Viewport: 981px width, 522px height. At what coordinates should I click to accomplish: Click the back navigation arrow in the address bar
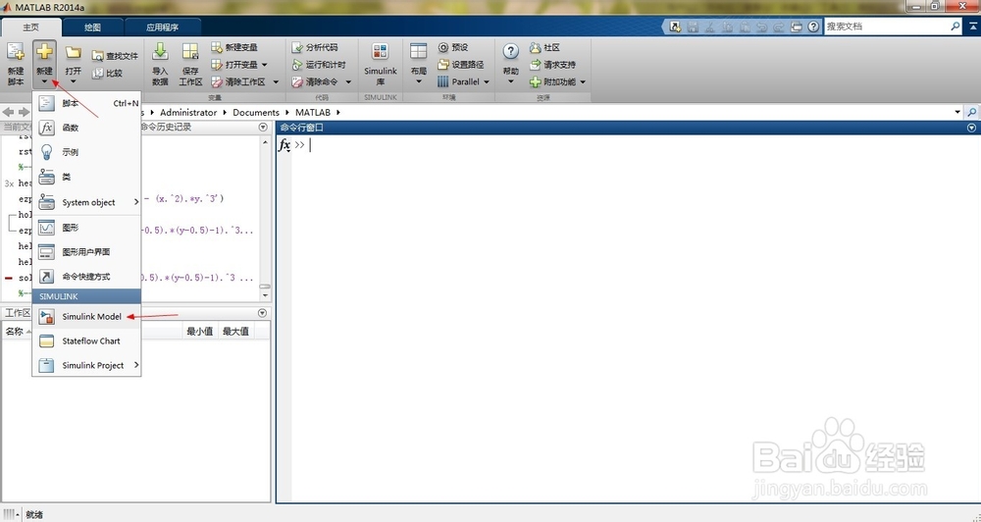[x=8, y=112]
